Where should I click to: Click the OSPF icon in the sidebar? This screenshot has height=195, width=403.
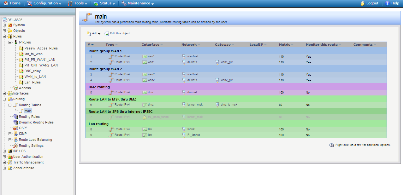[16, 128]
